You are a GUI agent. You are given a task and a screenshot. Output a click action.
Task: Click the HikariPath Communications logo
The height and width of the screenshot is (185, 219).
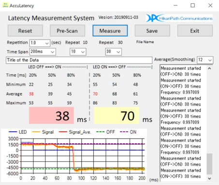pos(179,18)
